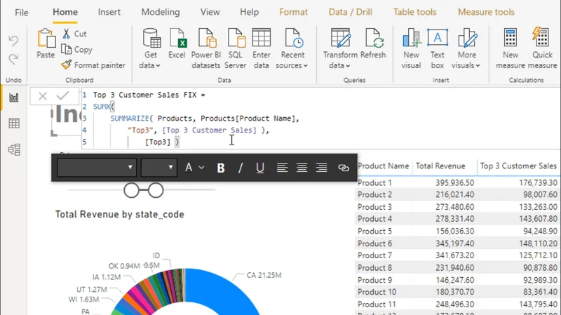This screenshot has height=315, width=561.
Task: Connect to SQL Server
Action: (x=236, y=48)
